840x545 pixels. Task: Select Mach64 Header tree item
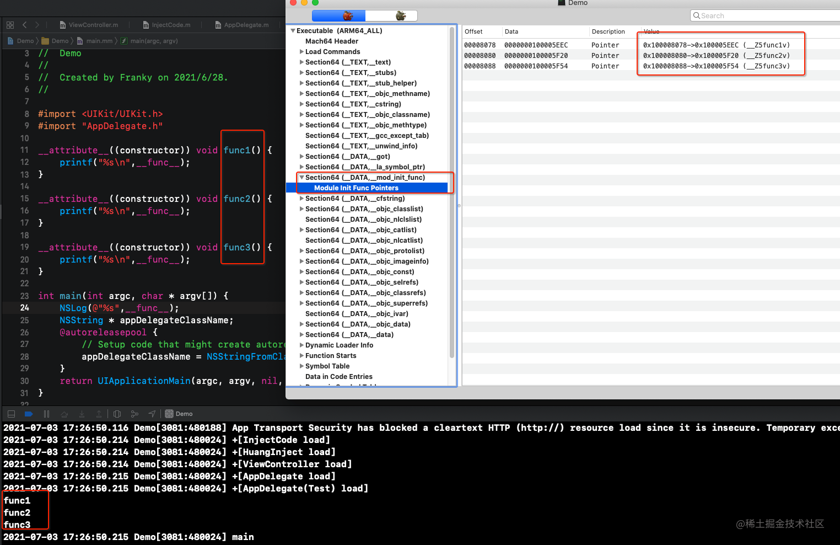click(332, 41)
